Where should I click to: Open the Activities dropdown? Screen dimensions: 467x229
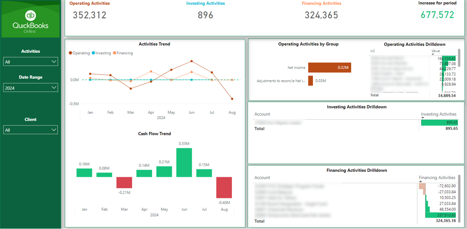(x=30, y=61)
